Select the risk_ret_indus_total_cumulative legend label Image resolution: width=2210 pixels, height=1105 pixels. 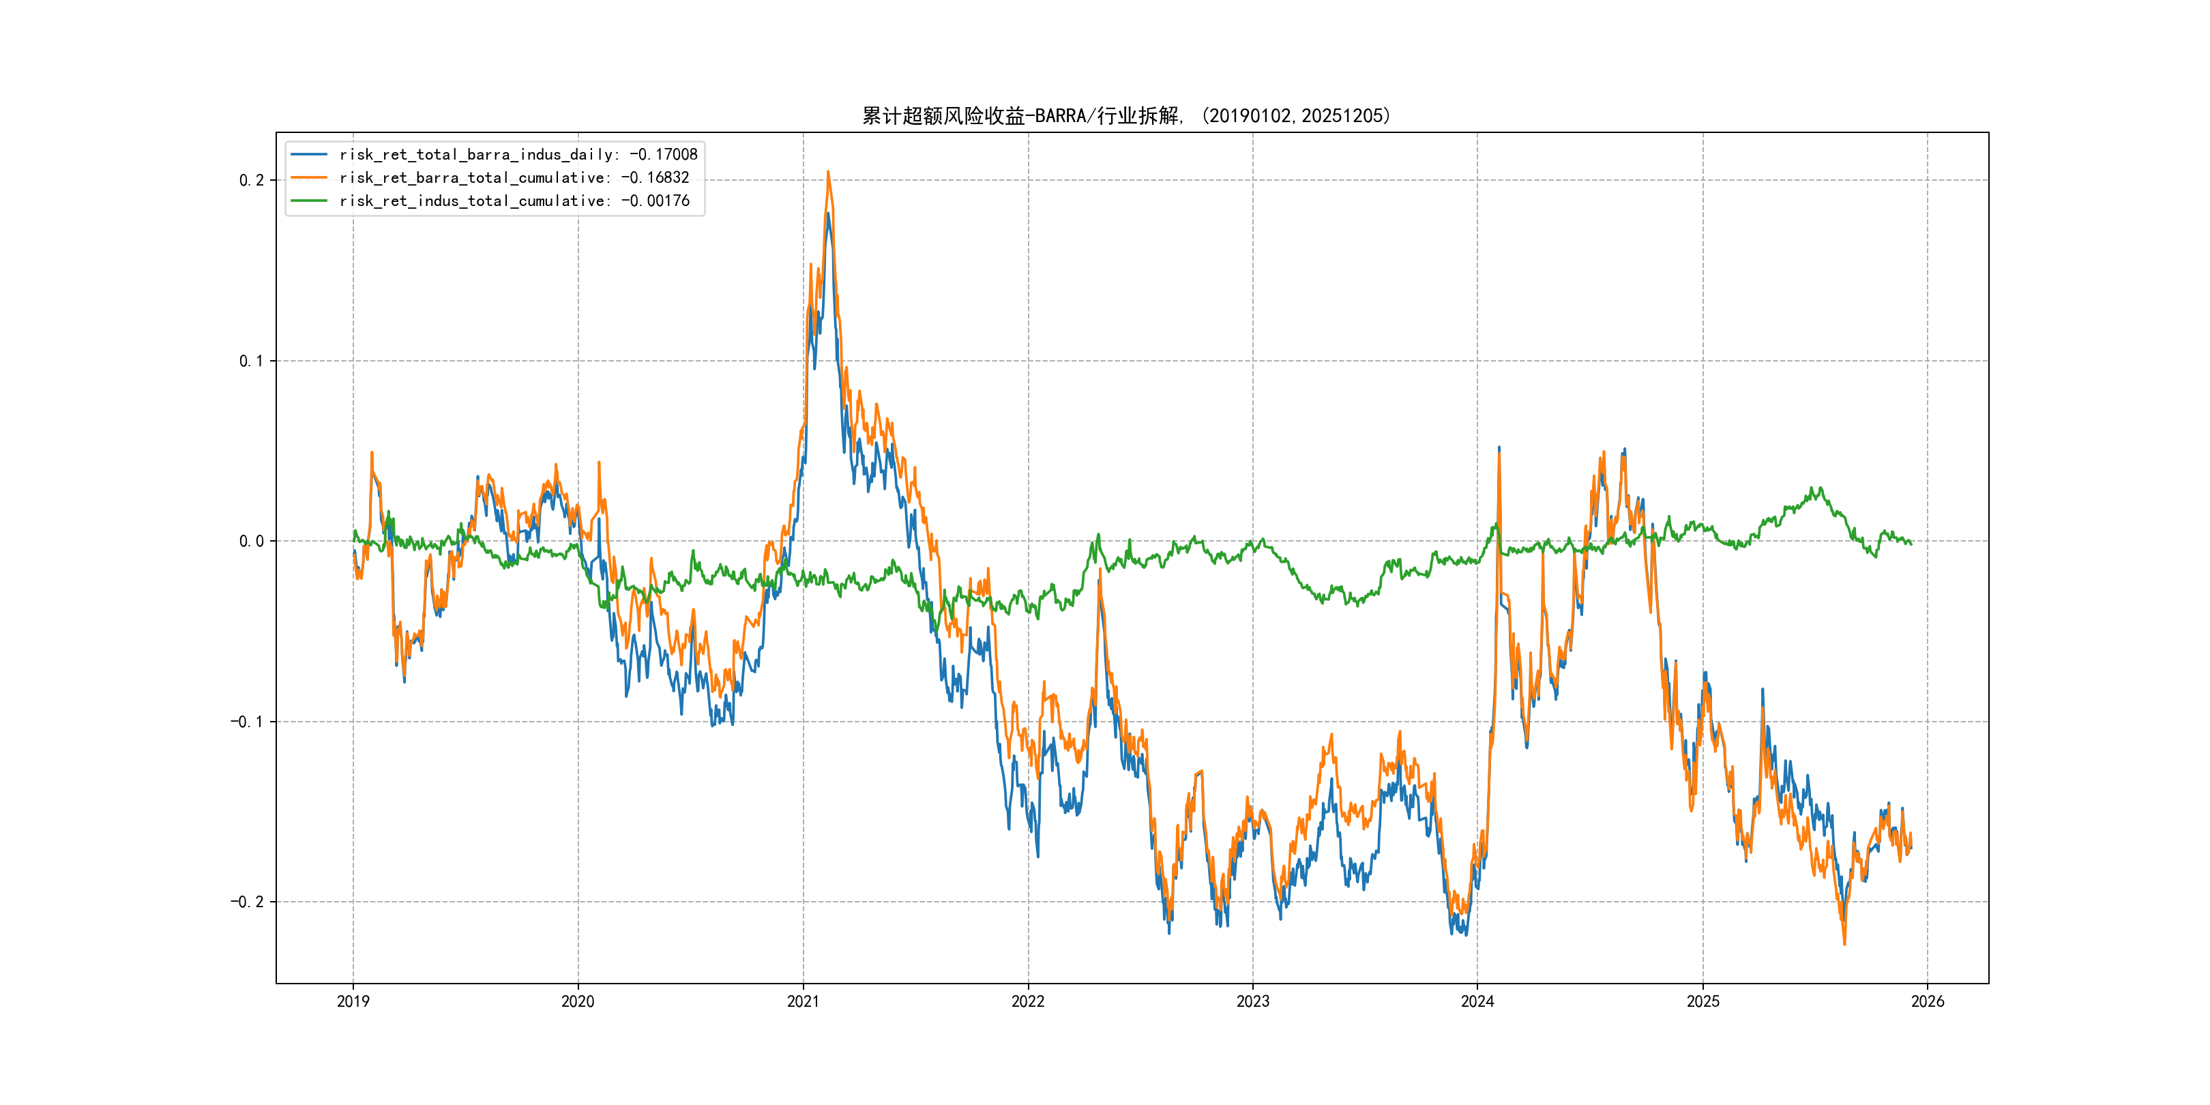(x=514, y=201)
